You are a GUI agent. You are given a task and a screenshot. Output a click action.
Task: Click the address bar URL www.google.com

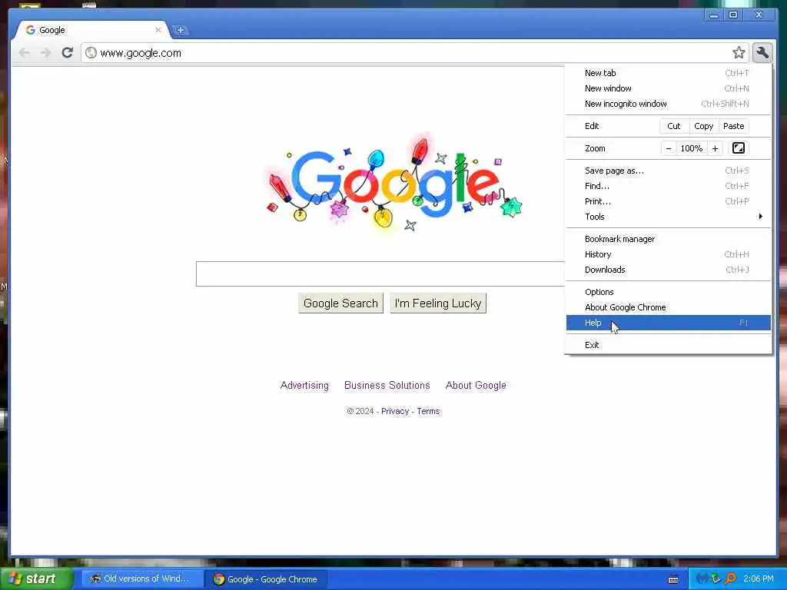click(x=141, y=53)
